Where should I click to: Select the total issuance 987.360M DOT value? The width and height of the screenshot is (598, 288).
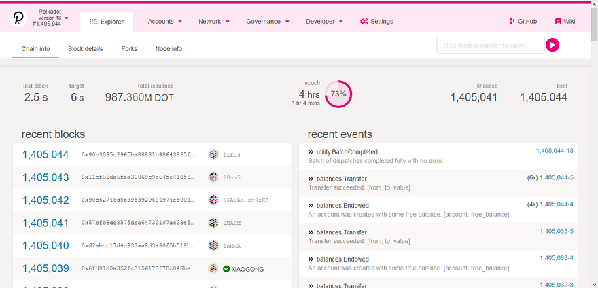(x=139, y=98)
